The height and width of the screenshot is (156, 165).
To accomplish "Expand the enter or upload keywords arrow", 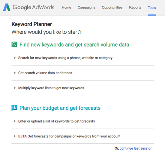I will [x=15, y=121].
